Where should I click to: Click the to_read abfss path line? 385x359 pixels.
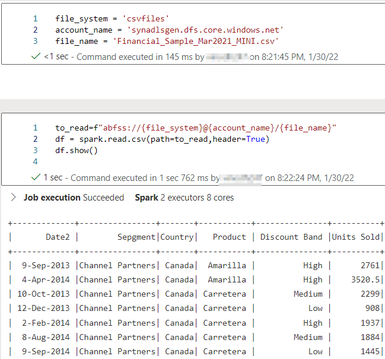coord(196,128)
